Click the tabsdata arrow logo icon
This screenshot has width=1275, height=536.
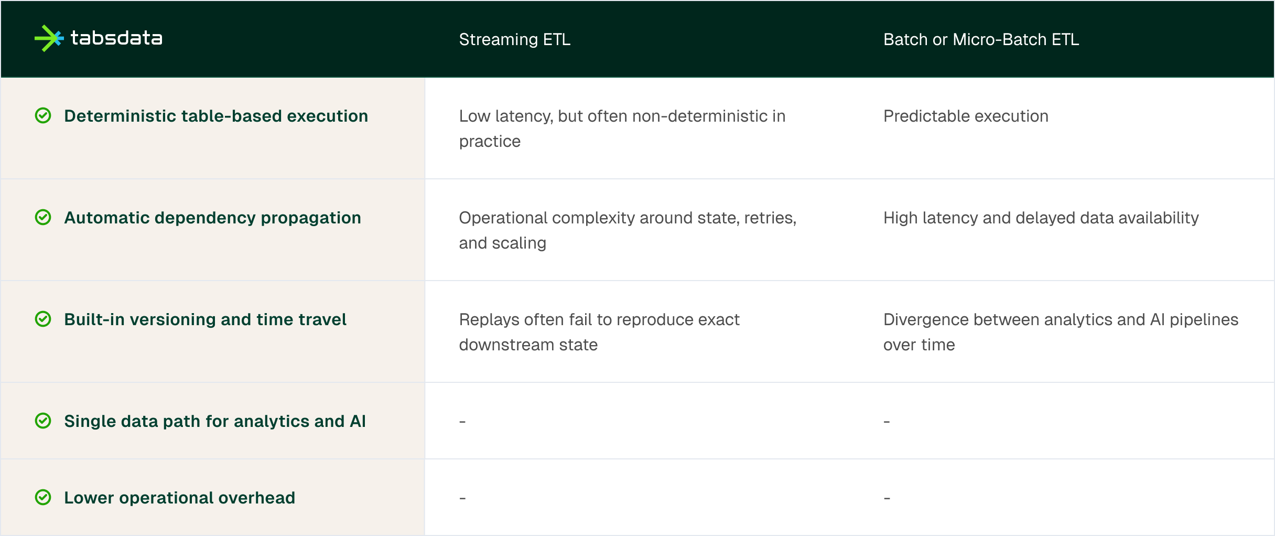tap(49, 38)
